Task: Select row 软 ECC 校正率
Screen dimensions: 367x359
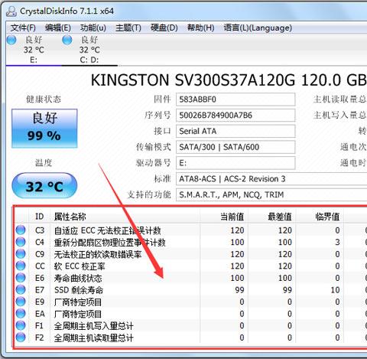Action: tap(190, 266)
